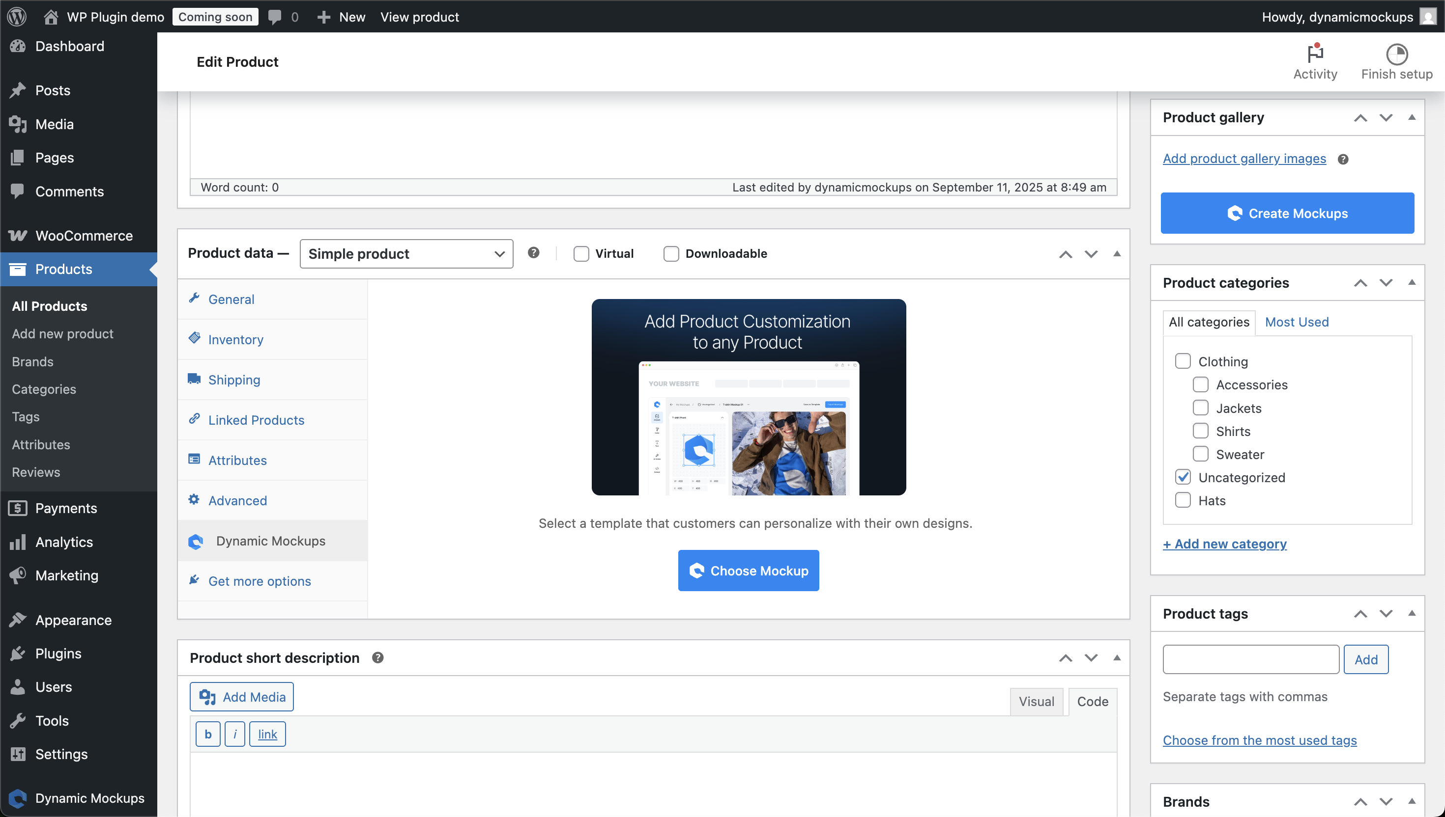Image resolution: width=1445 pixels, height=817 pixels.
Task: Open the Simple product dropdown
Action: 406,254
